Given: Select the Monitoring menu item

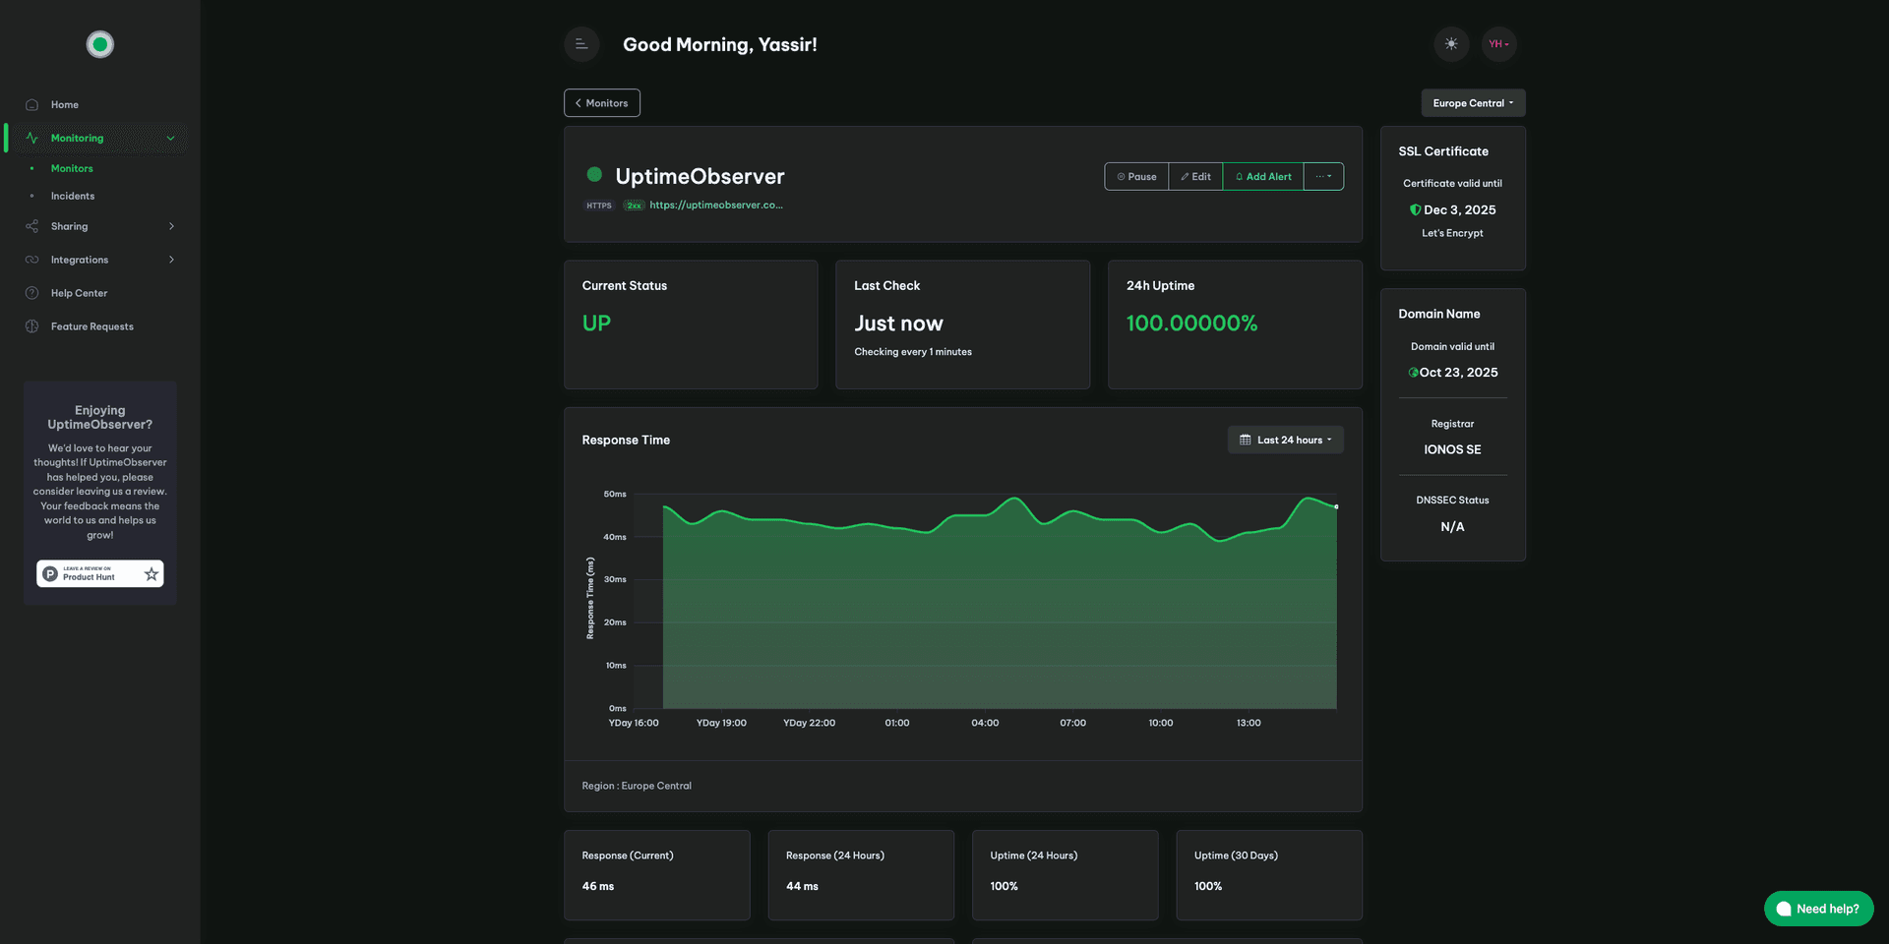Looking at the screenshot, I should (x=99, y=138).
